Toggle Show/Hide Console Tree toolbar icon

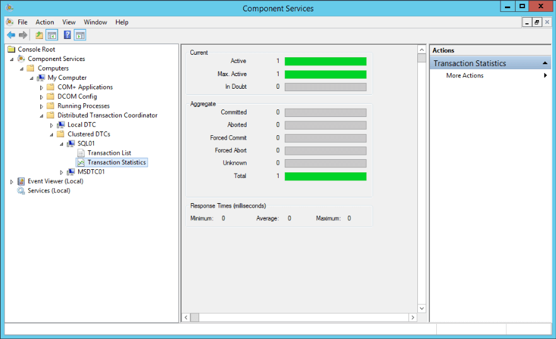coord(52,35)
